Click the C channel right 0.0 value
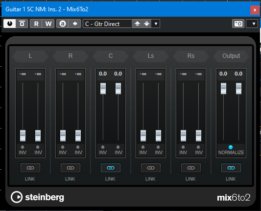The height and width of the screenshot is (211, 261). pos(118,74)
